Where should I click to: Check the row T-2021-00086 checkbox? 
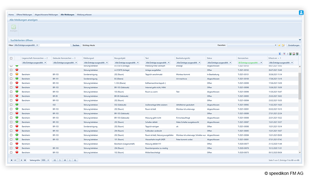pos(11,126)
